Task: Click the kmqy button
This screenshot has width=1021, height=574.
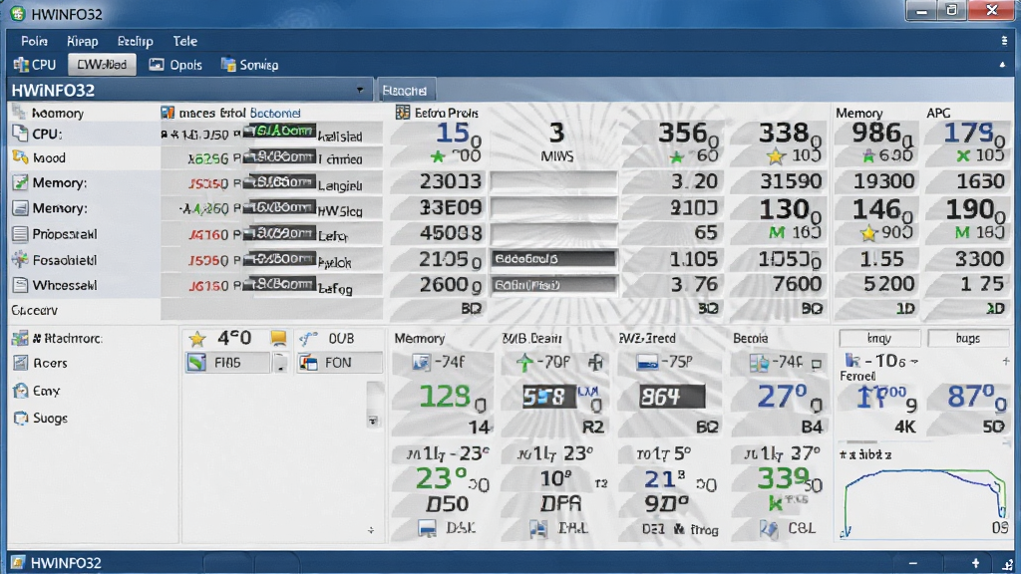Action: click(879, 339)
